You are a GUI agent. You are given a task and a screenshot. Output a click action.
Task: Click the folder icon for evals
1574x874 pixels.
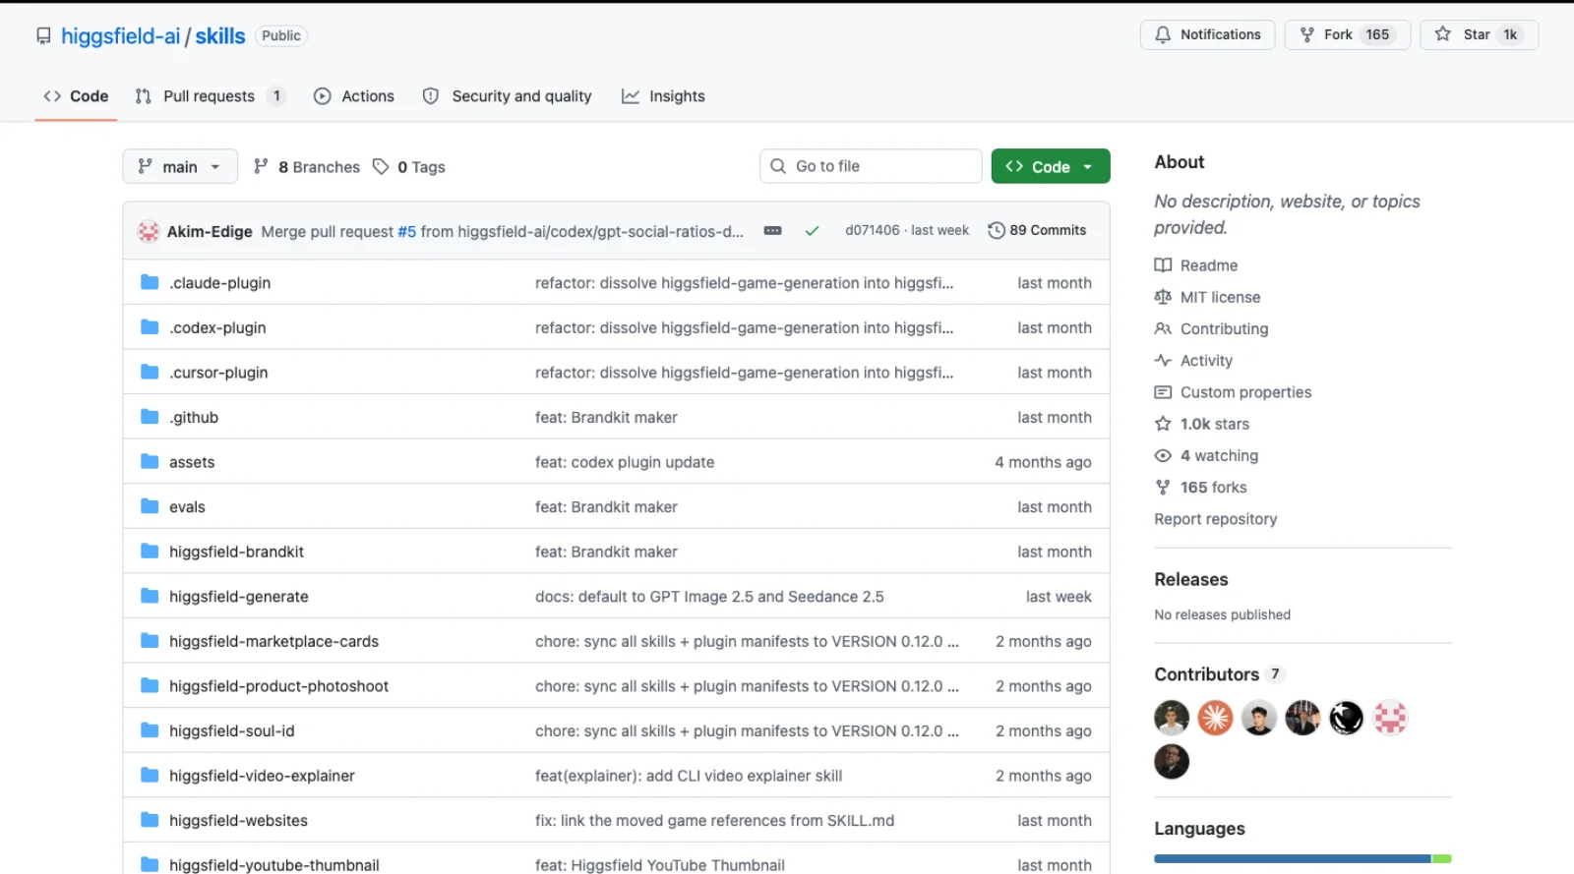click(150, 506)
